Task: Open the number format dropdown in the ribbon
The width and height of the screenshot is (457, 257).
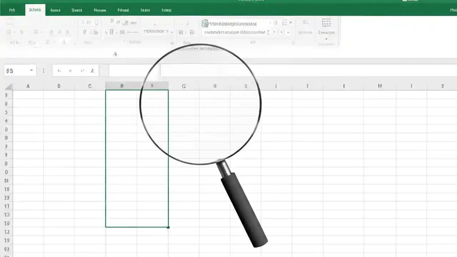Action: (157, 31)
